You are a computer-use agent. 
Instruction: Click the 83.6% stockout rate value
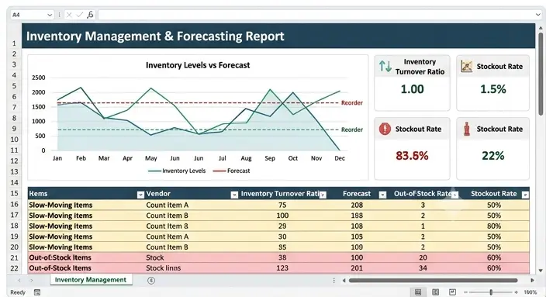412,155
